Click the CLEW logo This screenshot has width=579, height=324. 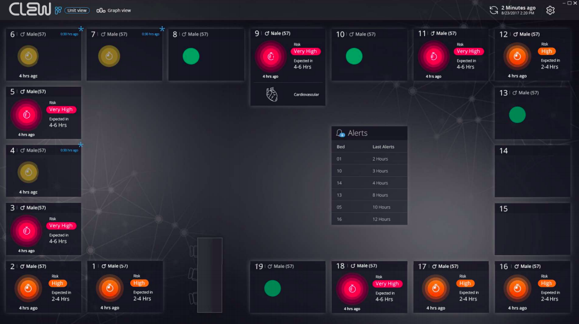click(30, 10)
